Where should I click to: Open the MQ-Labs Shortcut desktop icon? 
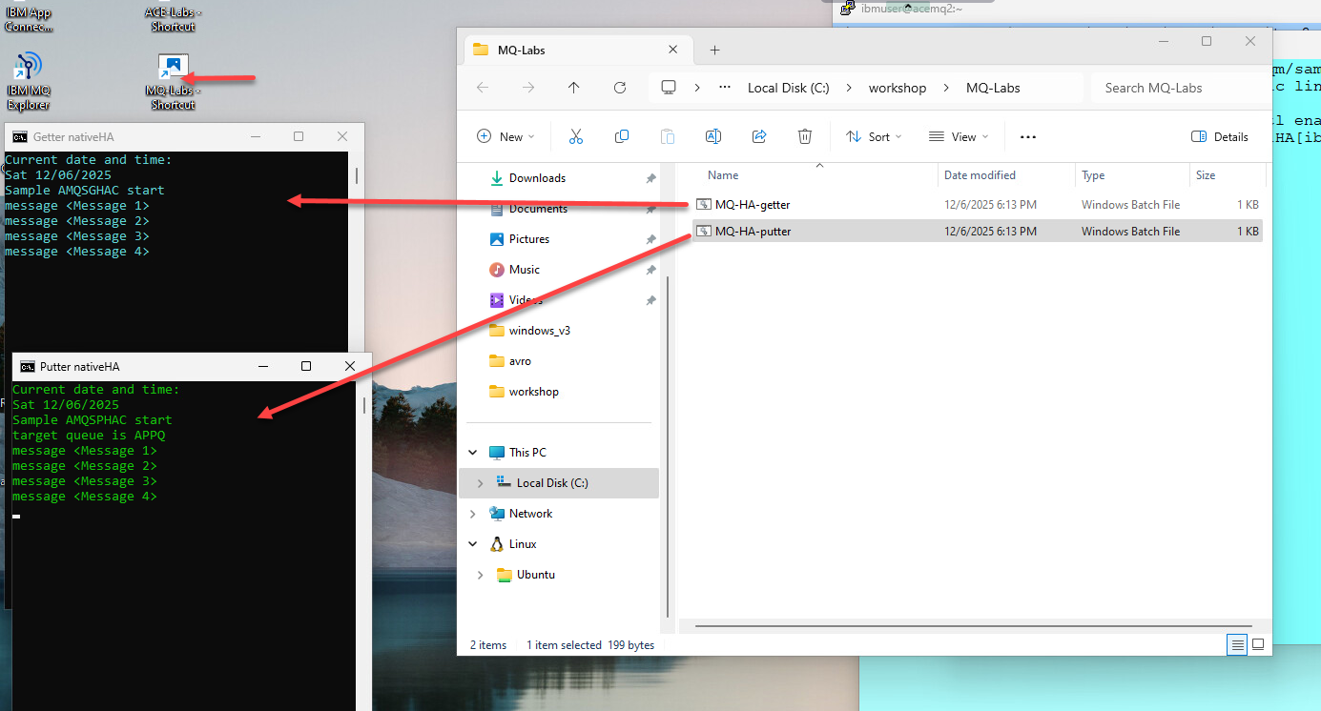tap(173, 82)
